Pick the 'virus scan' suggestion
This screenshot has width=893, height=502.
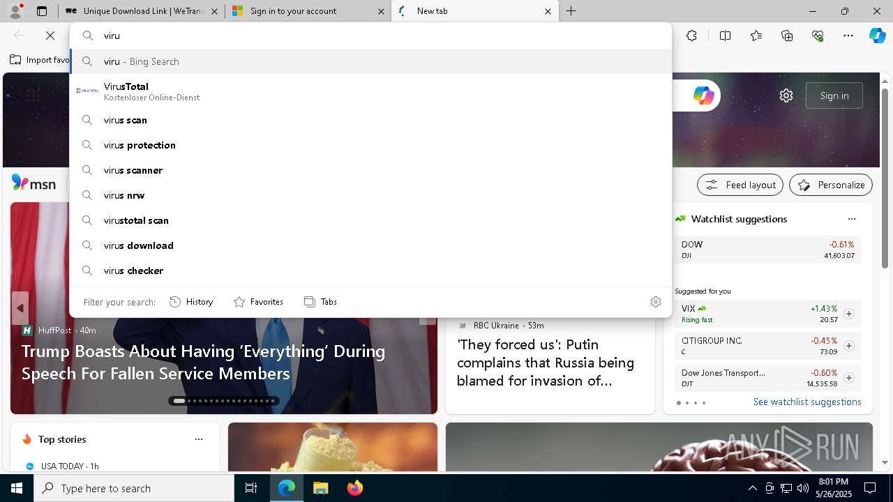370,120
